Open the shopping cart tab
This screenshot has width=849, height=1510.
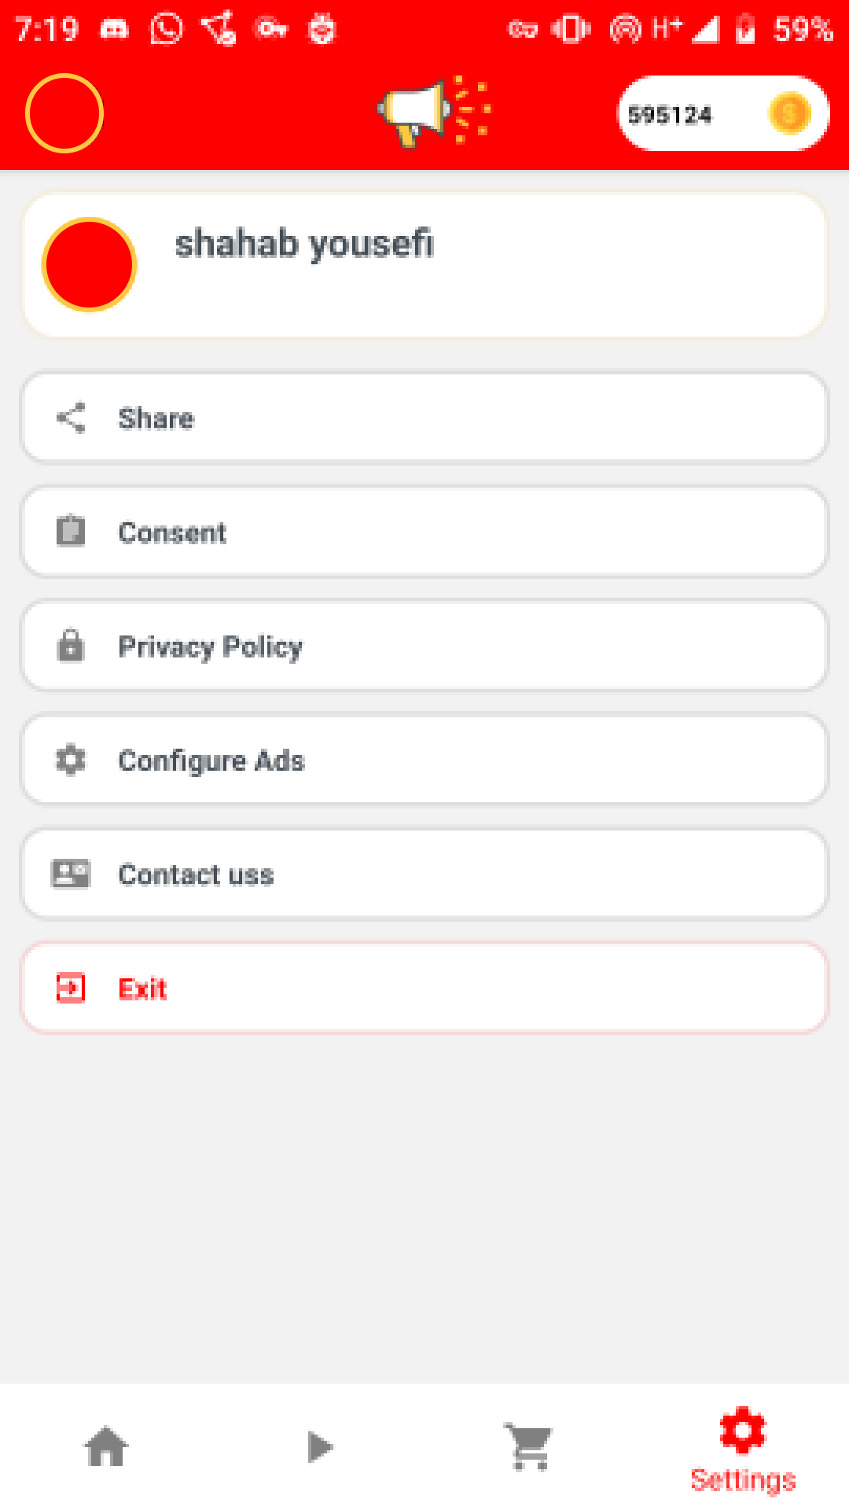coord(529,1446)
